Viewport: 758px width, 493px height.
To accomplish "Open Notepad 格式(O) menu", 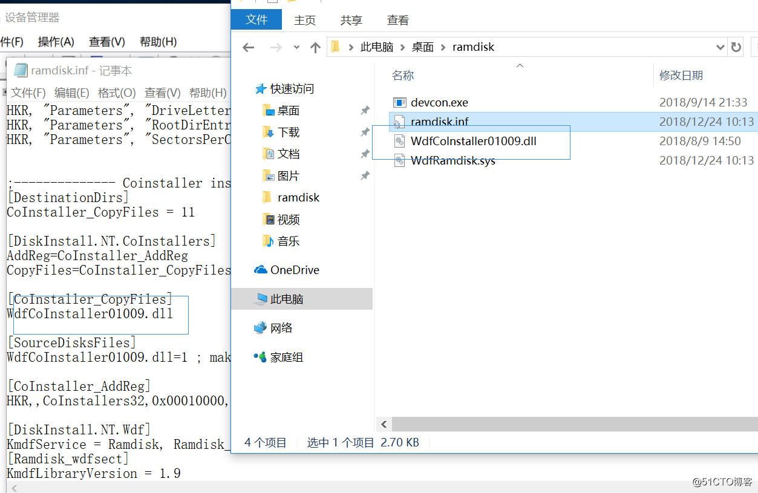I will pos(117,93).
